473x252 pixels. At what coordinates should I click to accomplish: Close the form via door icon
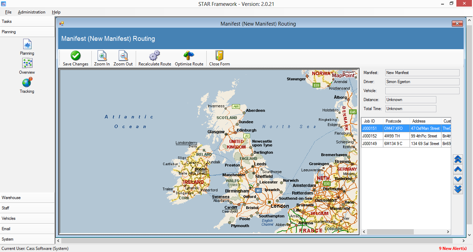(219, 56)
